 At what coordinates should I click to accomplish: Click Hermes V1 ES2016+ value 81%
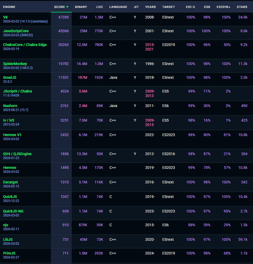(227, 135)
